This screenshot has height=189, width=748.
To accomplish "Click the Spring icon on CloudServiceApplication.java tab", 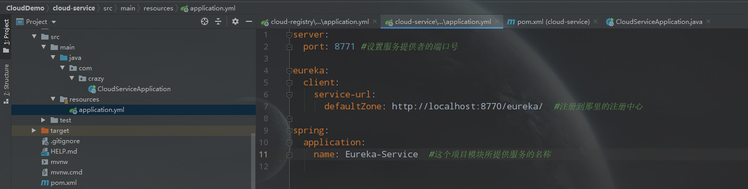I will [x=609, y=22].
